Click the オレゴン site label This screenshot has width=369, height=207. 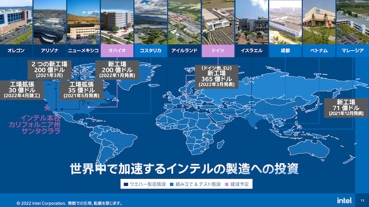16,51
